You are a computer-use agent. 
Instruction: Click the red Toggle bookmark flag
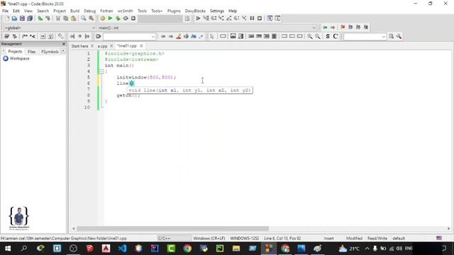343,27
